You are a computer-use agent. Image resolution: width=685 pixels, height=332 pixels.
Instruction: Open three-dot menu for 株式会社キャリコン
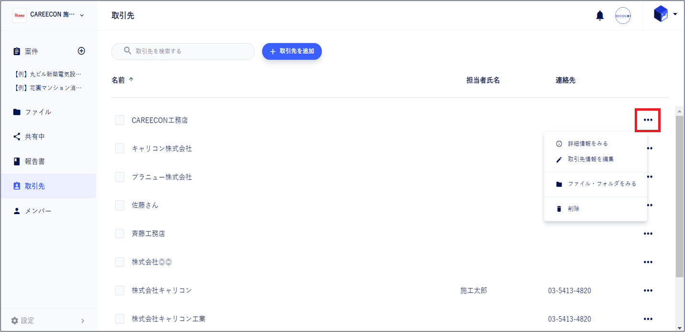pos(648,290)
